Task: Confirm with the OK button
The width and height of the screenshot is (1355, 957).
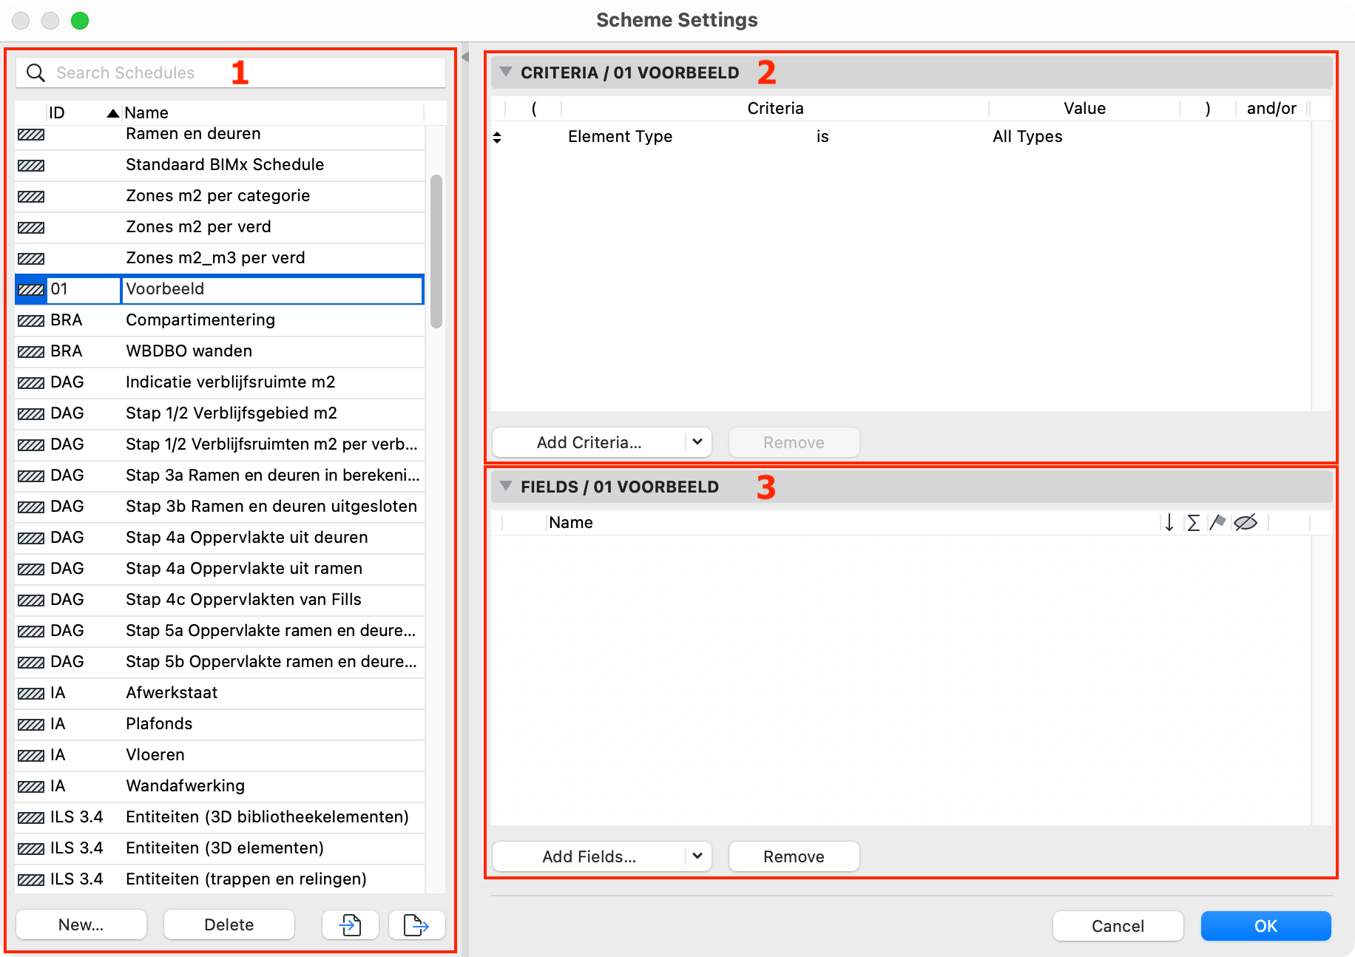Action: (1266, 926)
